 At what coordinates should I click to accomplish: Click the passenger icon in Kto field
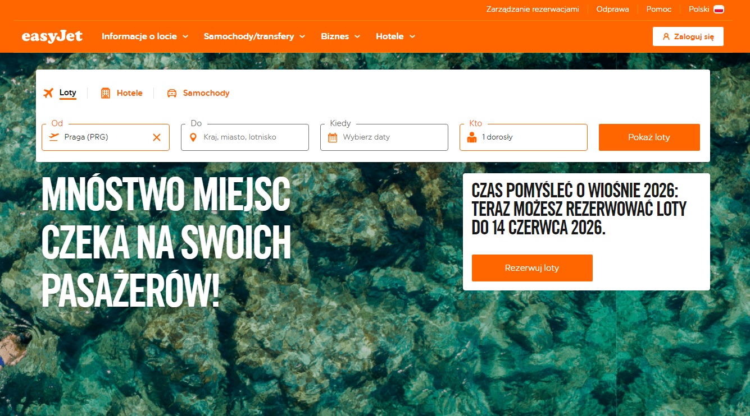click(472, 137)
